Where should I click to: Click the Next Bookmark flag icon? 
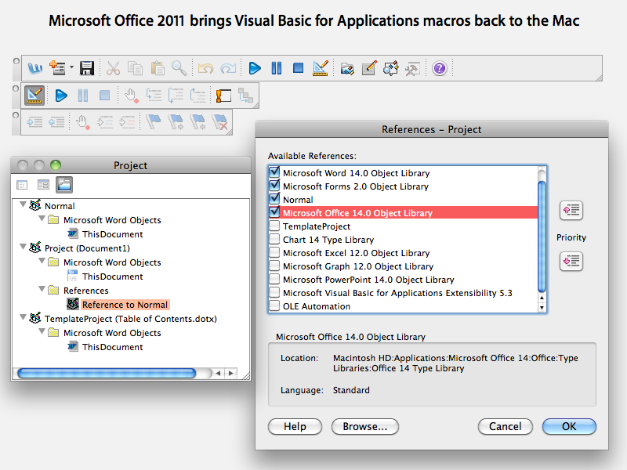(176, 121)
